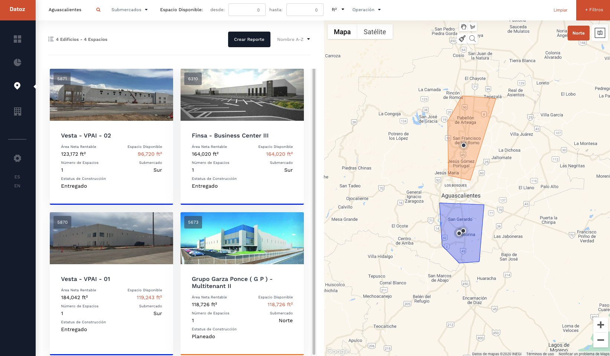Click the Limpiar link
Viewport: 610px width, 356px height.
(x=560, y=10)
